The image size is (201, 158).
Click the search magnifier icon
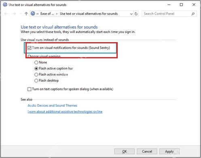click(x=193, y=14)
